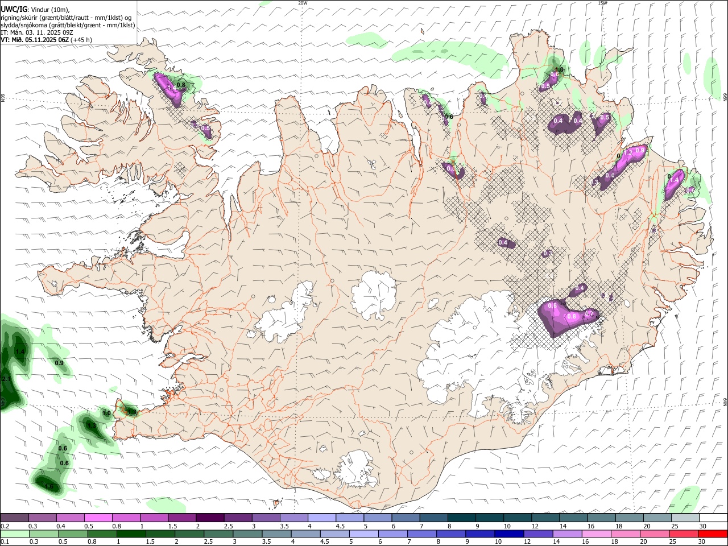Click the pink snow value '1.2'
Viewport: 728px width, 546px height.
point(628,152)
